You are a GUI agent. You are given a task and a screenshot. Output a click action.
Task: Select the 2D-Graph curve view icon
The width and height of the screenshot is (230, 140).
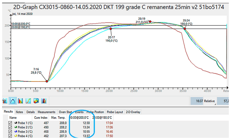[x=13, y=101]
